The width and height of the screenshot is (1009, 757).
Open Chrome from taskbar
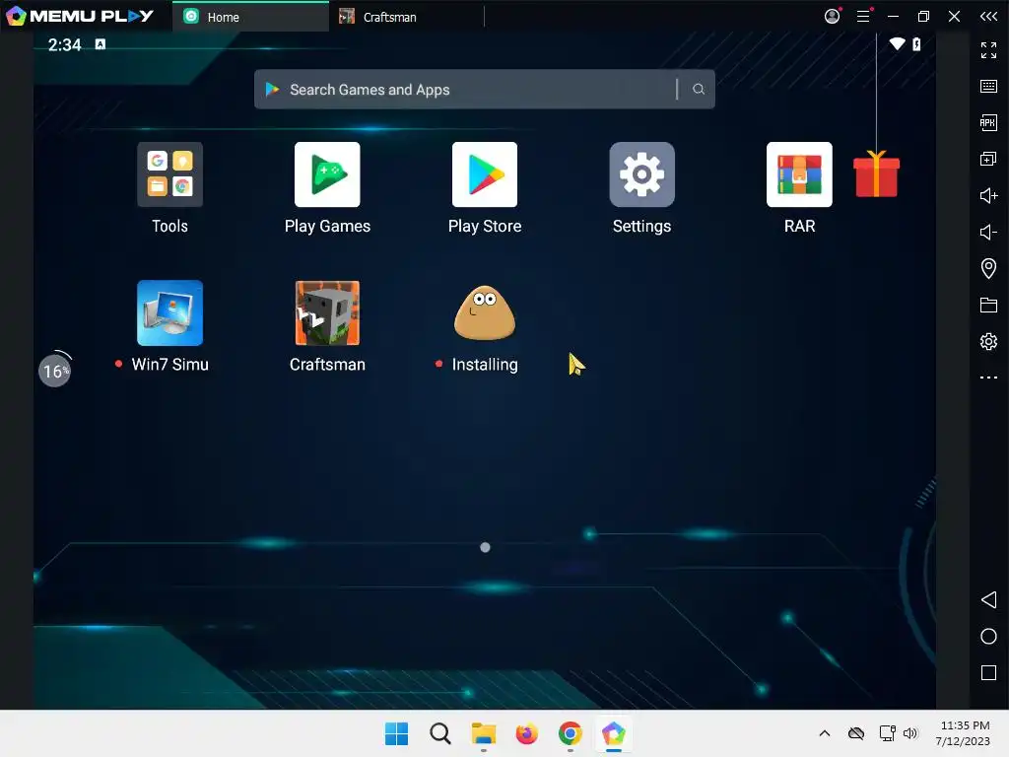click(x=571, y=733)
